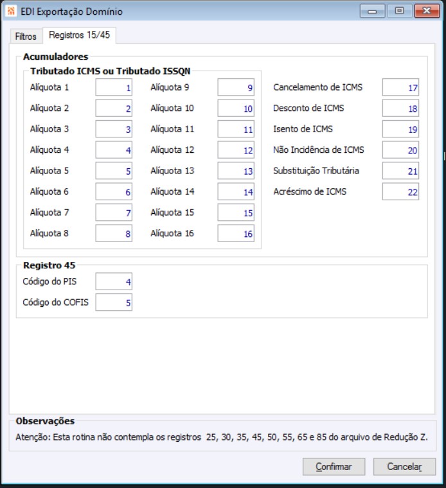Focus the Alíquota 16 input field

(236, 234)
